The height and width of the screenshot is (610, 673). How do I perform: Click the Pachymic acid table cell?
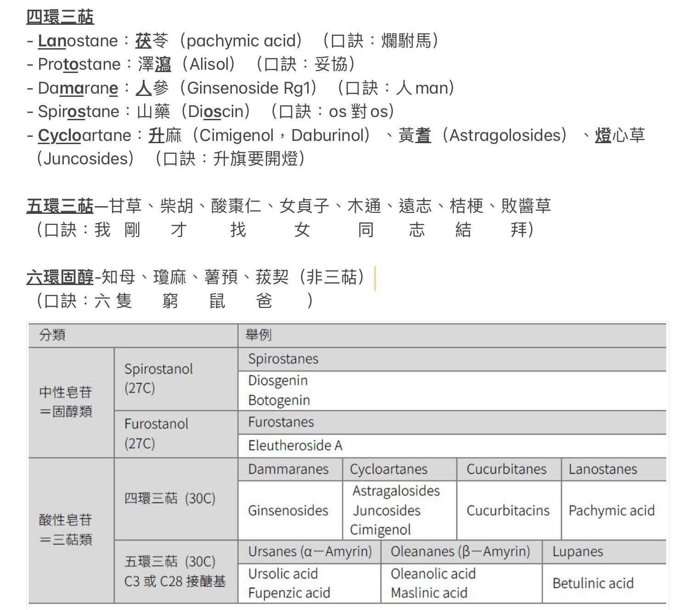point(611,510)
